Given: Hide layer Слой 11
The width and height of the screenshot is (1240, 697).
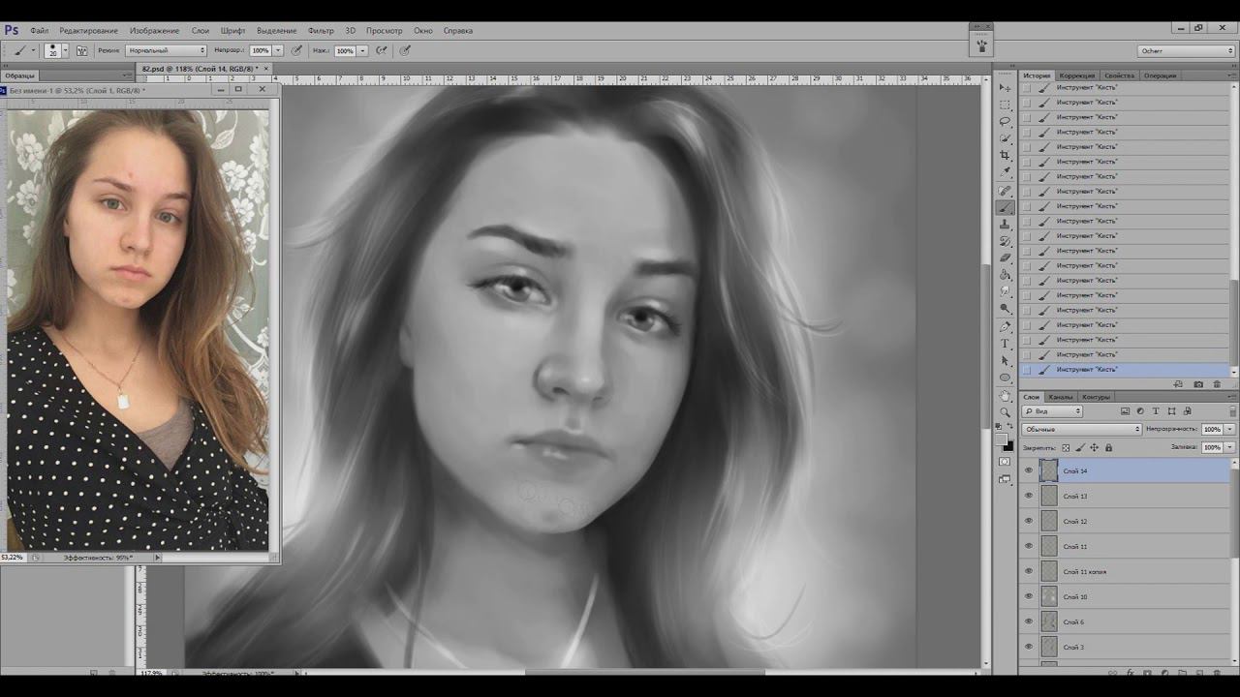Looking at the screenshot, I should (x=1029, y=546).
